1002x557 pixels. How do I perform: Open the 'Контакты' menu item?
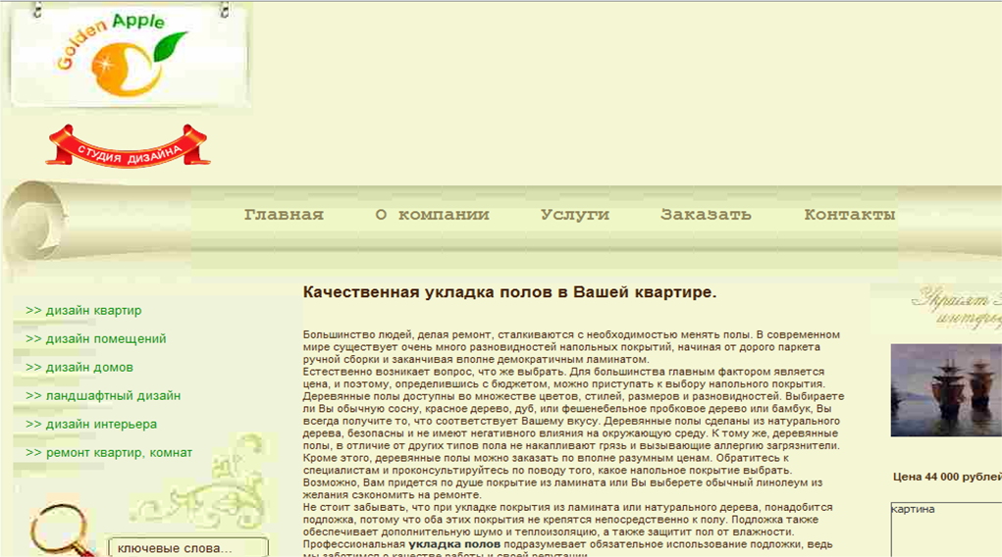click(x=849, y=215)
